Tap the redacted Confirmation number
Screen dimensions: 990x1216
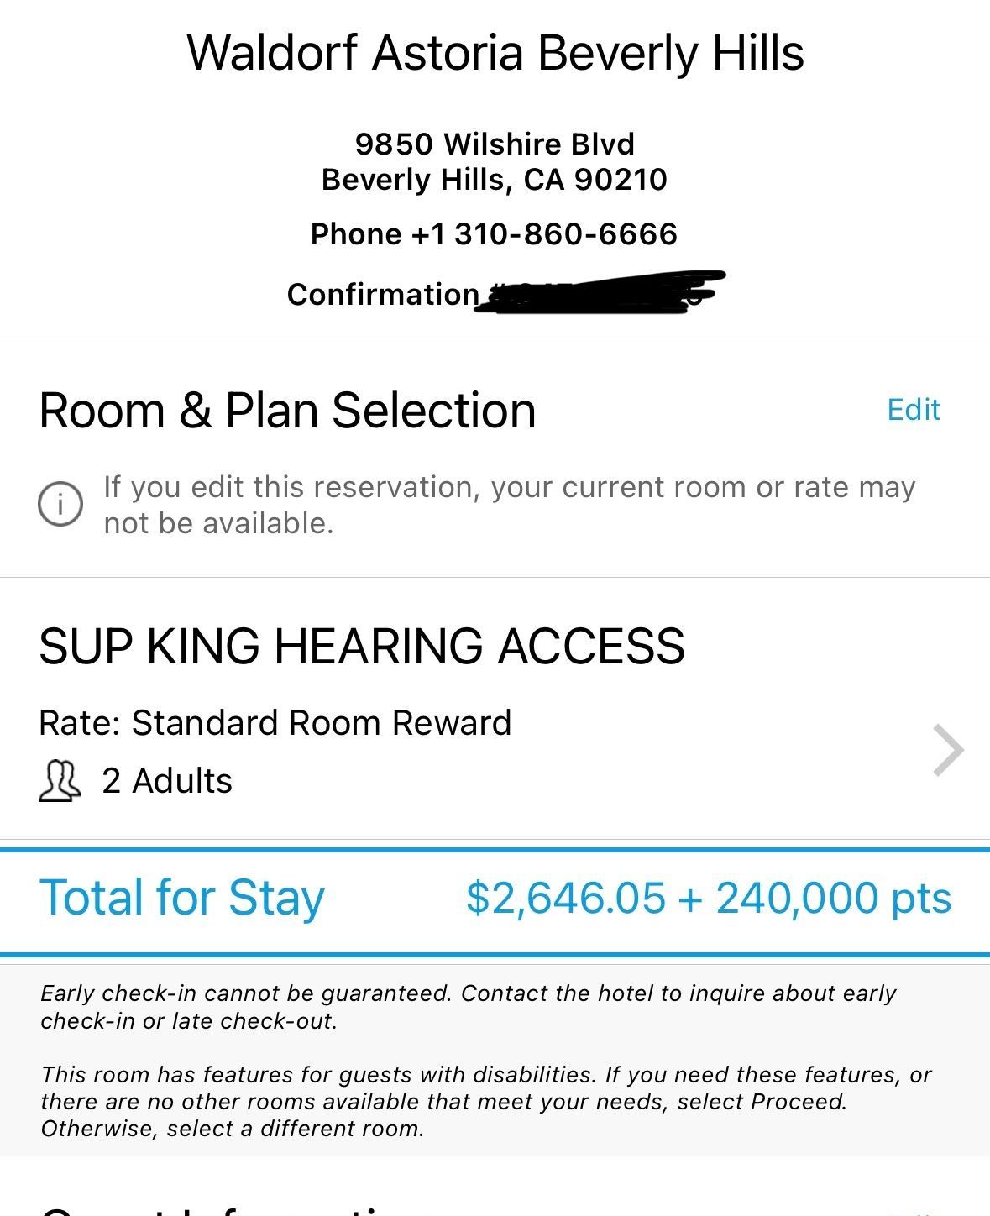600,293
